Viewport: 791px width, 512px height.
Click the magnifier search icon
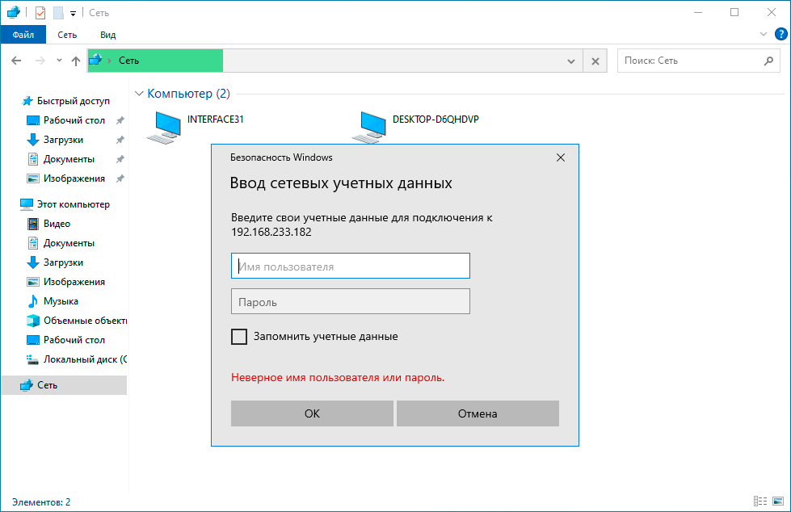click(769, 61)
